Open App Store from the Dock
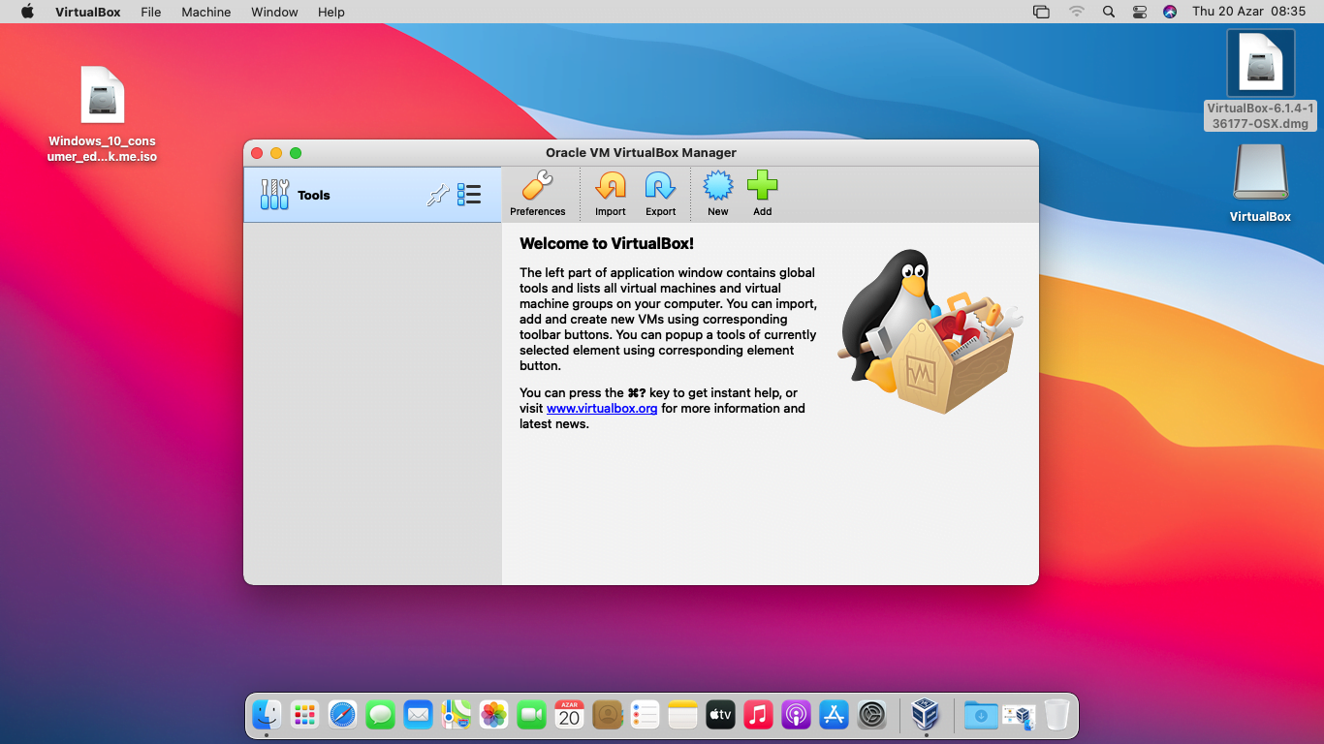Viewport: 1324px width, 744px height. pyautogui.click(x=834, y=715)
